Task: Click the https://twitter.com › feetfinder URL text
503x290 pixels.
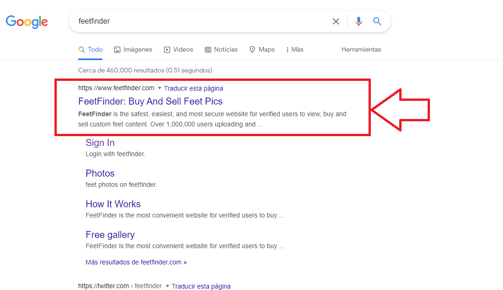Action: point(120,286)
